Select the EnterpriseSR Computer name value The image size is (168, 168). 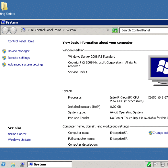tap(119, 133)
